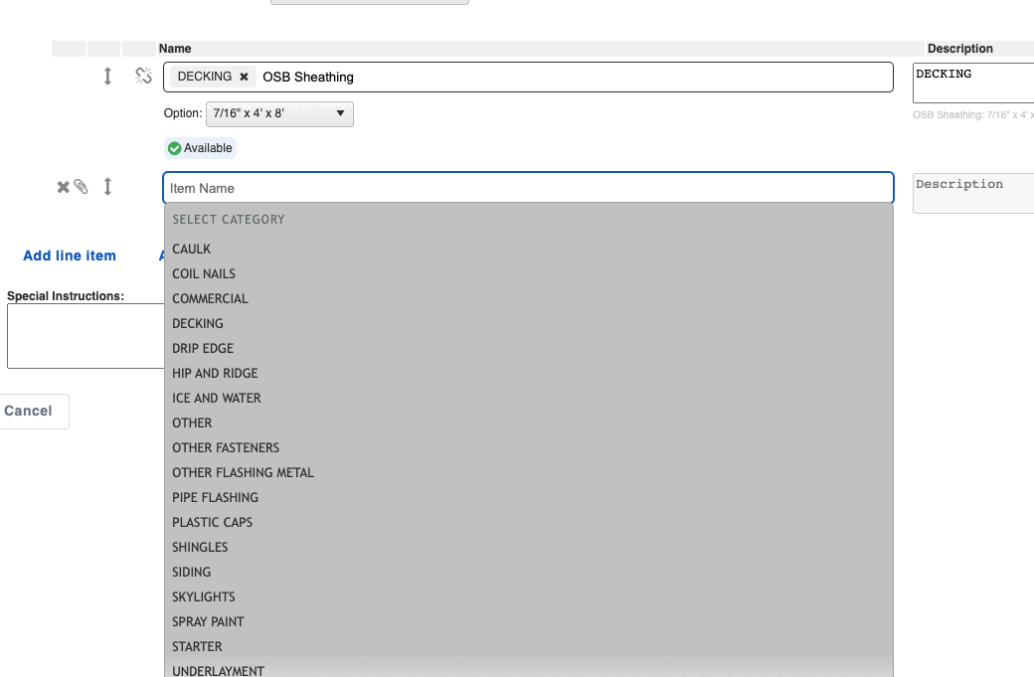This screenshot has height=677, width=1034.
Task: Click the Add line item link
Action: (70, 255)
